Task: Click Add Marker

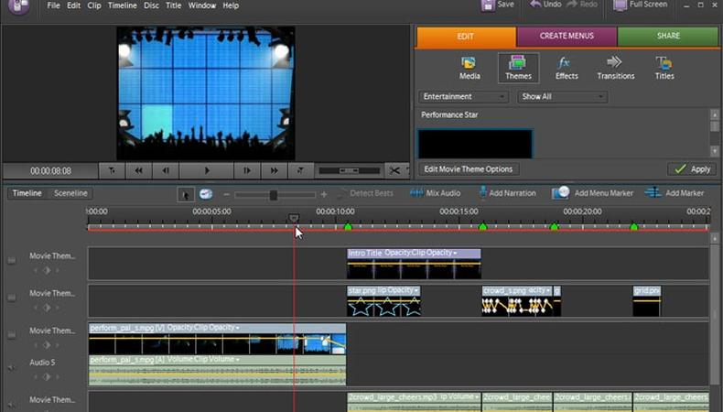Action: click(x=674, y=193)
